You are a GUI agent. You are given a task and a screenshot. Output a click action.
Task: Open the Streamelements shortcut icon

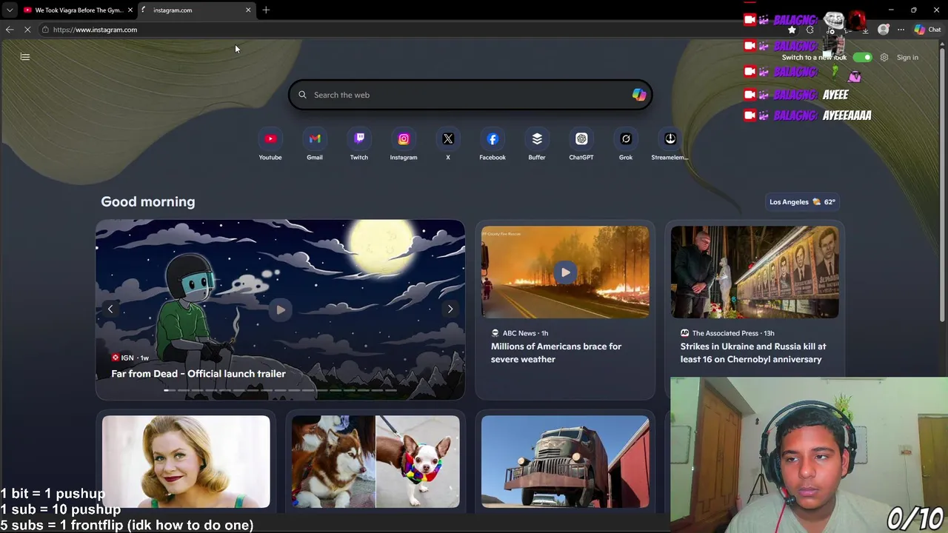(670, 139)
